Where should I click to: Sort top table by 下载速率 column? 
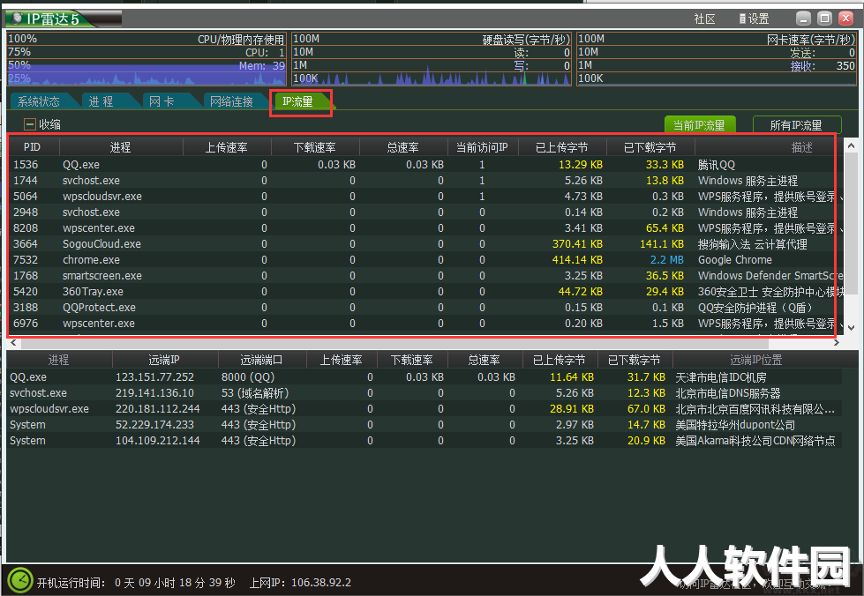tap(315, 147)
